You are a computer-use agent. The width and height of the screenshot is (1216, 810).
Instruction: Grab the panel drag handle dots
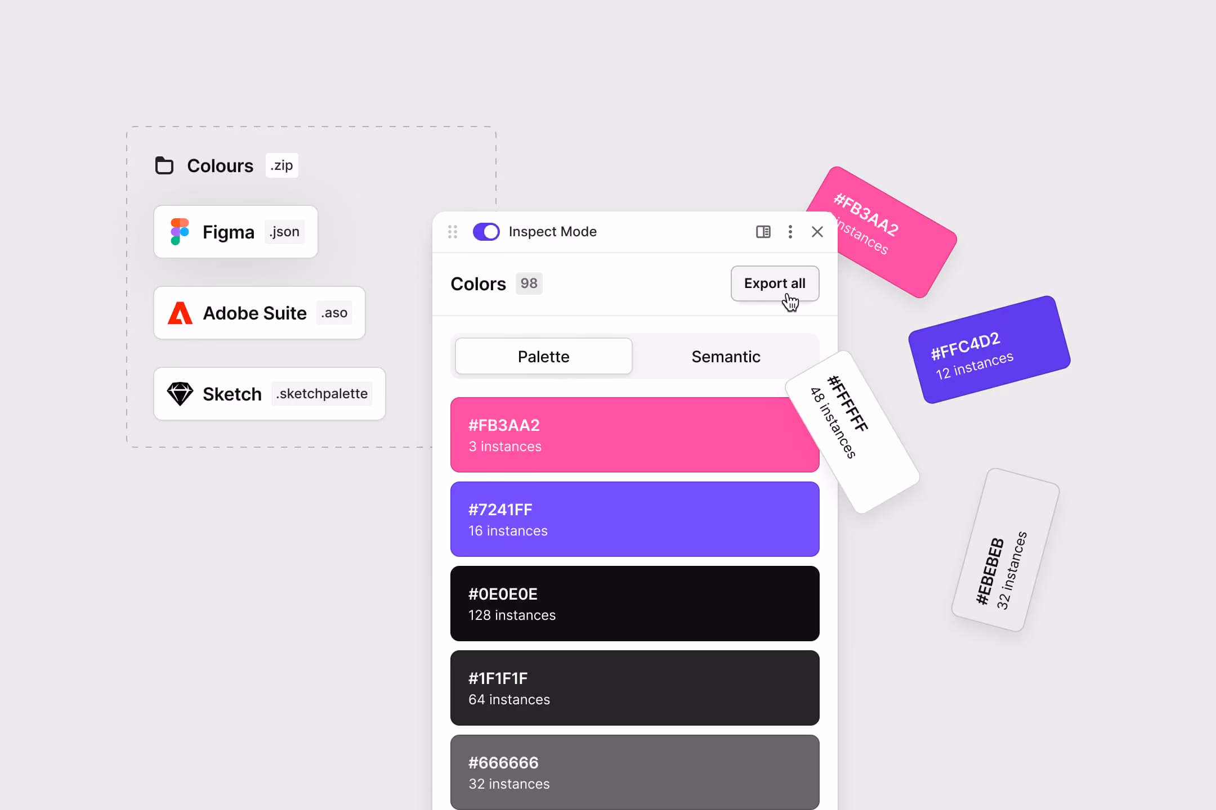click(x=453, y=232)
